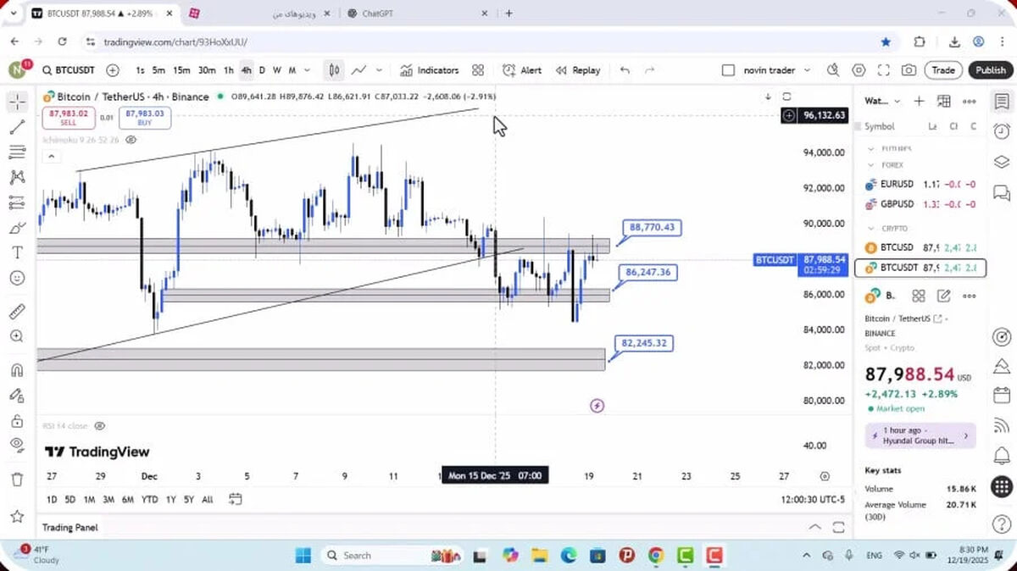Open the Alerts clock icon in right sidebar
1017x571 pixels.
(1002, 131)
